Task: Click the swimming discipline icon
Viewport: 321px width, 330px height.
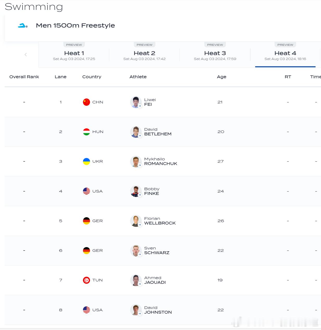Action: tap(23, 25)
